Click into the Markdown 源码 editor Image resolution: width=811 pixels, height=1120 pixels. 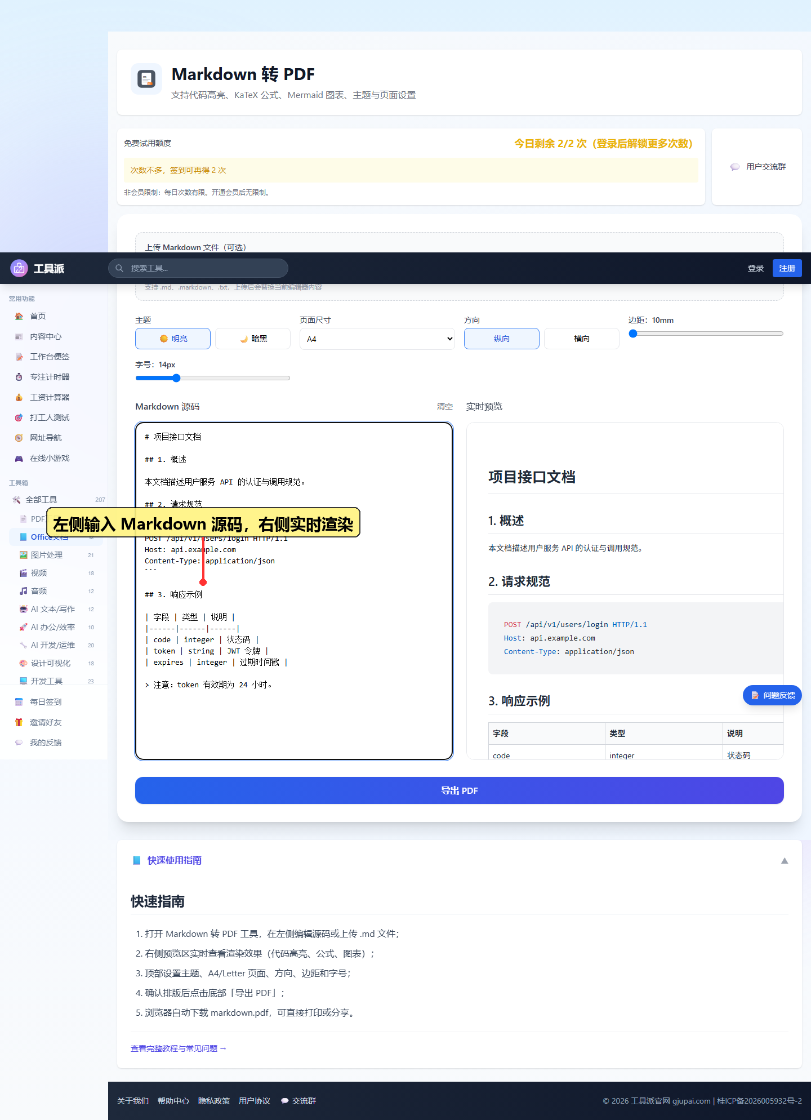tap(294, 591)
